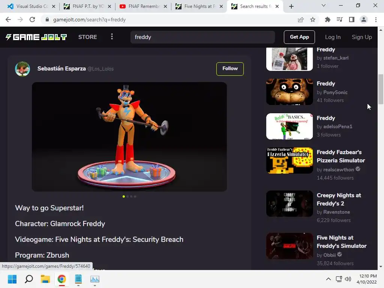The height and width of the screenshot is (288, 384).
Task: Open the share page icon in the address bar
Action: click(x=301, y=19)
